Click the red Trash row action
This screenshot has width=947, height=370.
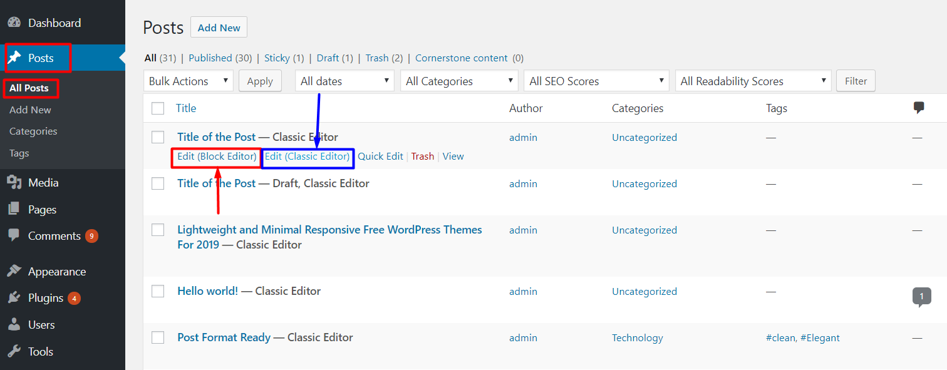[x=423, y=157]
